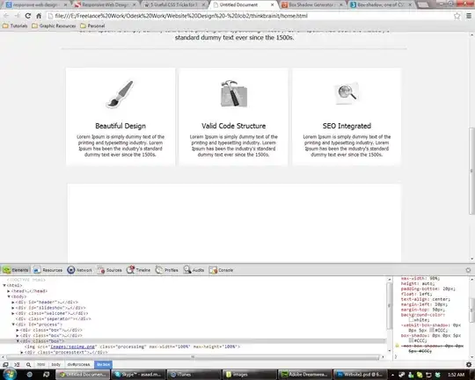Image resolution: width=475 pixels, height=380 pixels.
Task: Expand the div class="processtext" node
Action: point(22,353)
